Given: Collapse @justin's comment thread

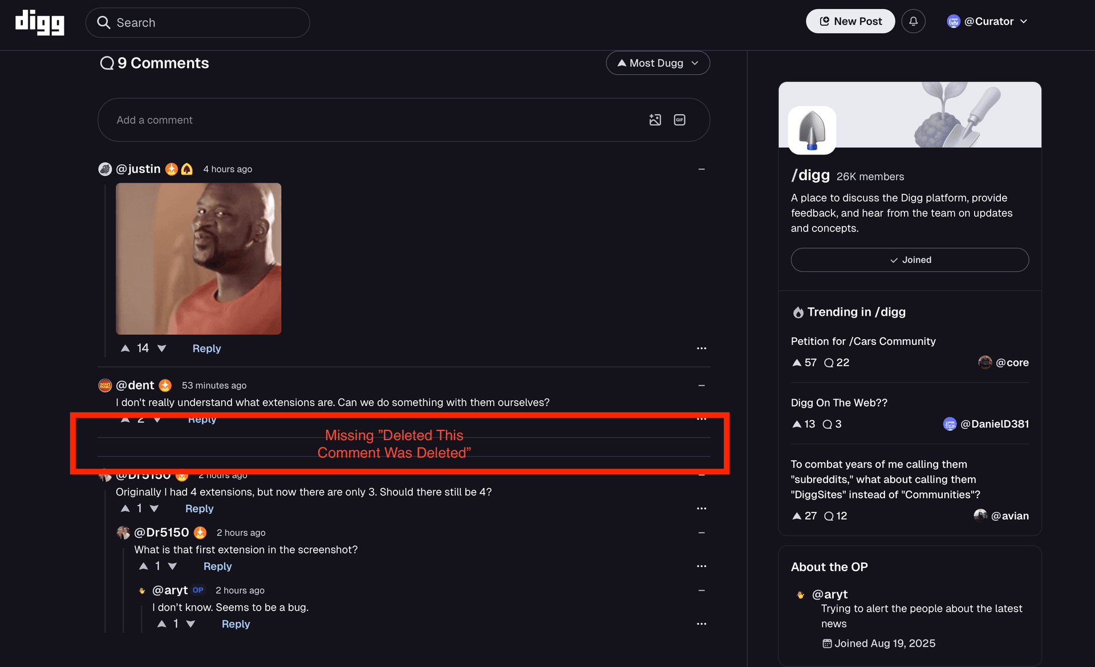Looking at the screenshot, I should 701,169.
